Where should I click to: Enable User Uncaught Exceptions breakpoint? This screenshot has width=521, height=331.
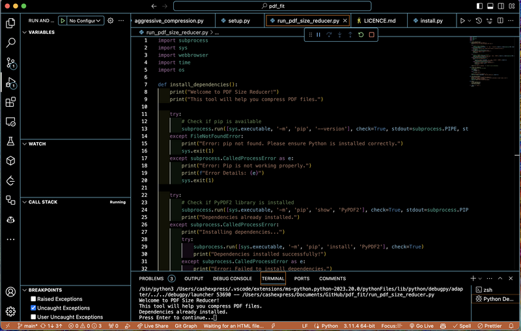point(33,317)
